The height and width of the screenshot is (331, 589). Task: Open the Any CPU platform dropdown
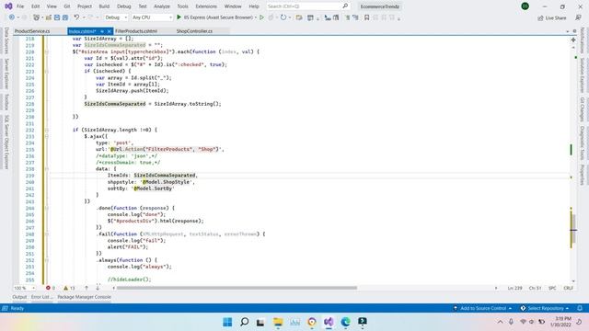(x=152, y=17)
